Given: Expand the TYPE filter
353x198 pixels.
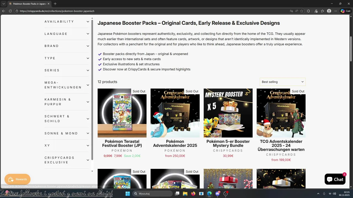Looking at the screenshot, I should tap(67, 58).
